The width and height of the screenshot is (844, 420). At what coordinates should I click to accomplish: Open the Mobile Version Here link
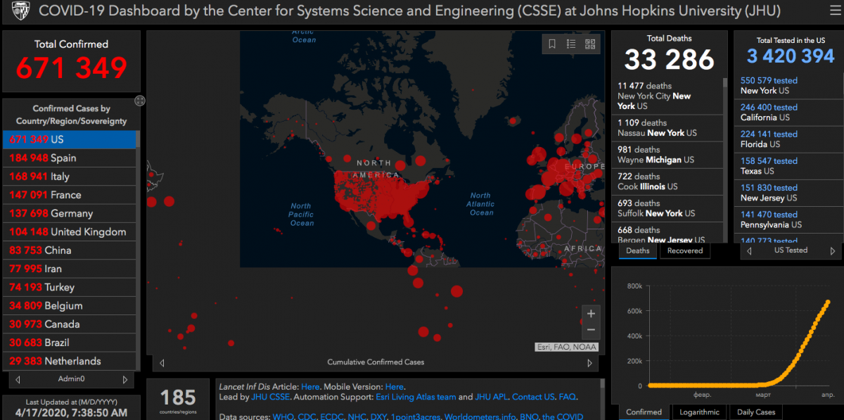pos(395,387)
